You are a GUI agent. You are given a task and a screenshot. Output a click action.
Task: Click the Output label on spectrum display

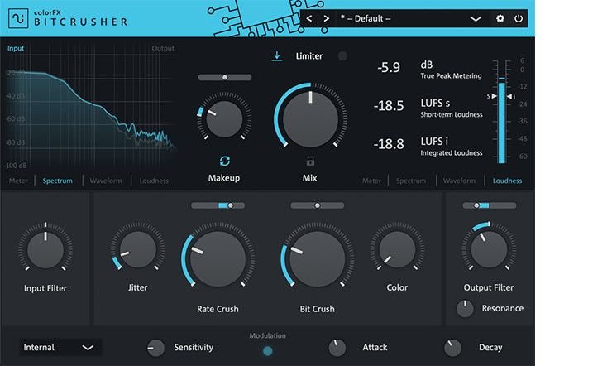click(163, 48)
